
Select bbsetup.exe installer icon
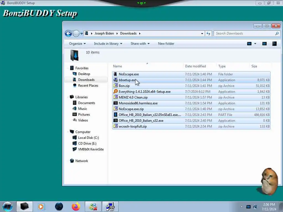115,80
